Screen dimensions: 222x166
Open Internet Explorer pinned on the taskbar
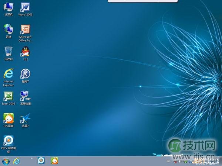pyautogui.click(x=16, y=161)
